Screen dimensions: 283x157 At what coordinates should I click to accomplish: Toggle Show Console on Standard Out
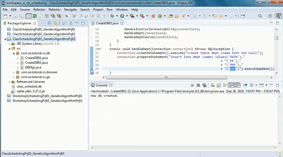[231, 85]
